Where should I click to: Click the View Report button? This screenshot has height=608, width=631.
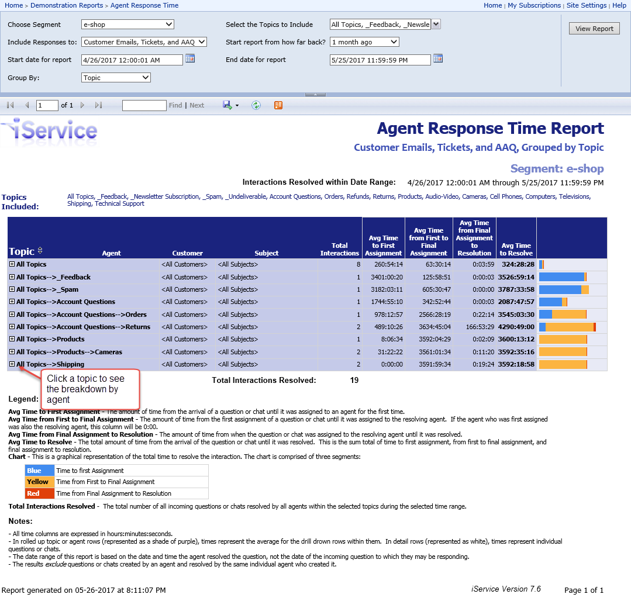594,29
